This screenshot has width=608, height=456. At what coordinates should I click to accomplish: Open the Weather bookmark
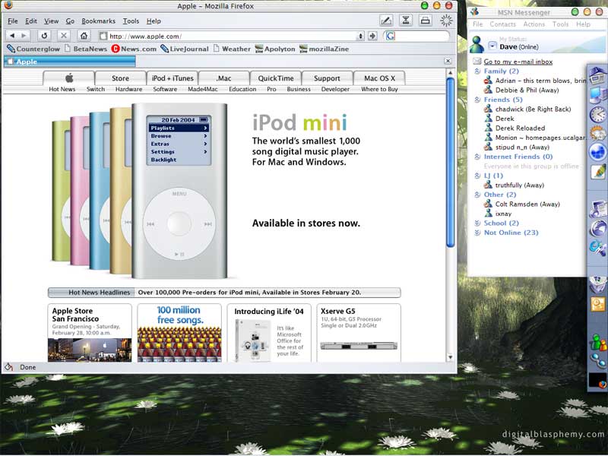tap(232, 49)
